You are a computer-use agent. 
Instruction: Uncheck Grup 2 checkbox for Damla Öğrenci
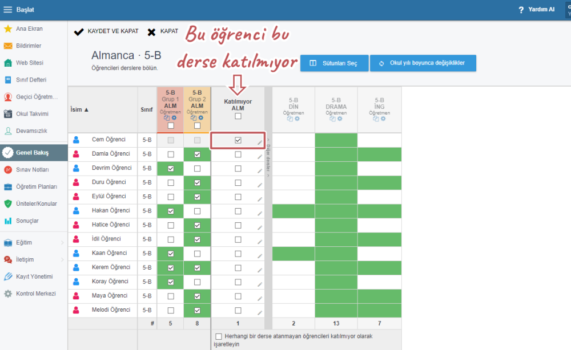pos(198,154)
